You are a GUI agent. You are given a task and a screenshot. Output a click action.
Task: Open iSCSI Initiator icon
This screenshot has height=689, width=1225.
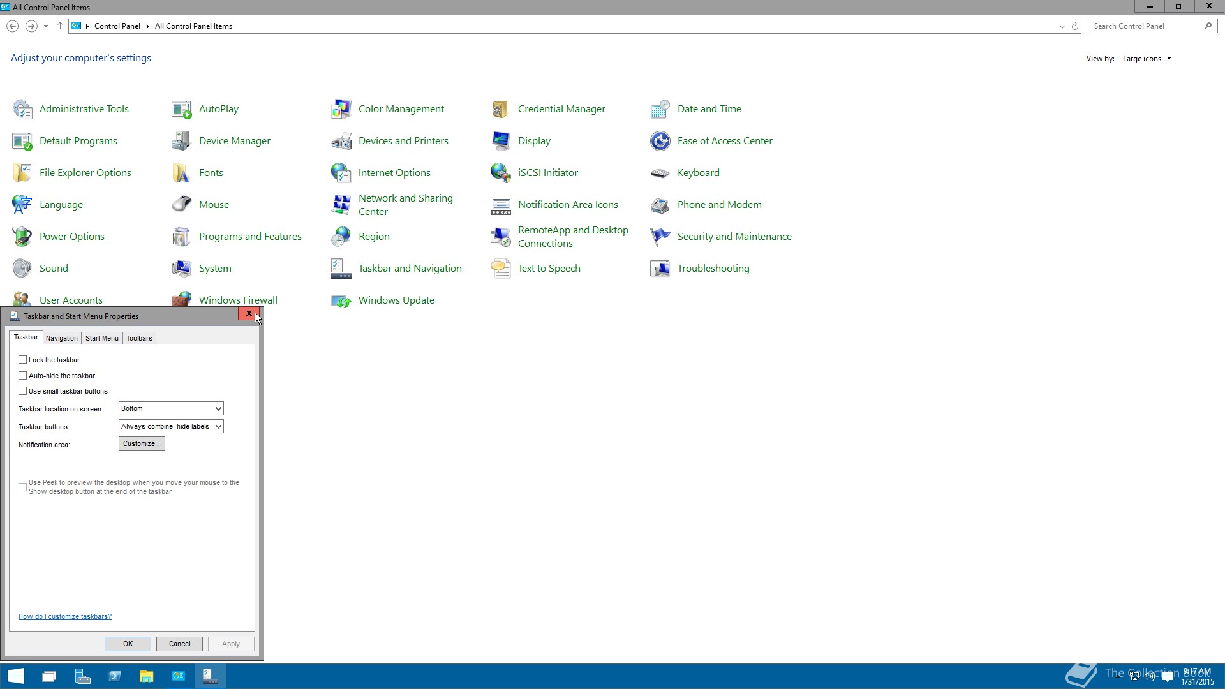pos(501,173)
